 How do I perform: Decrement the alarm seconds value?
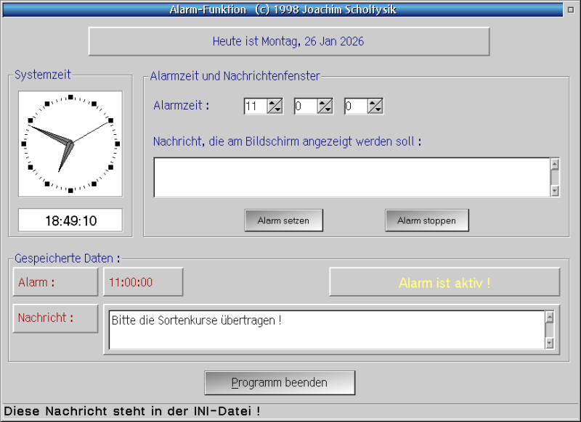(x=380, y=110)
